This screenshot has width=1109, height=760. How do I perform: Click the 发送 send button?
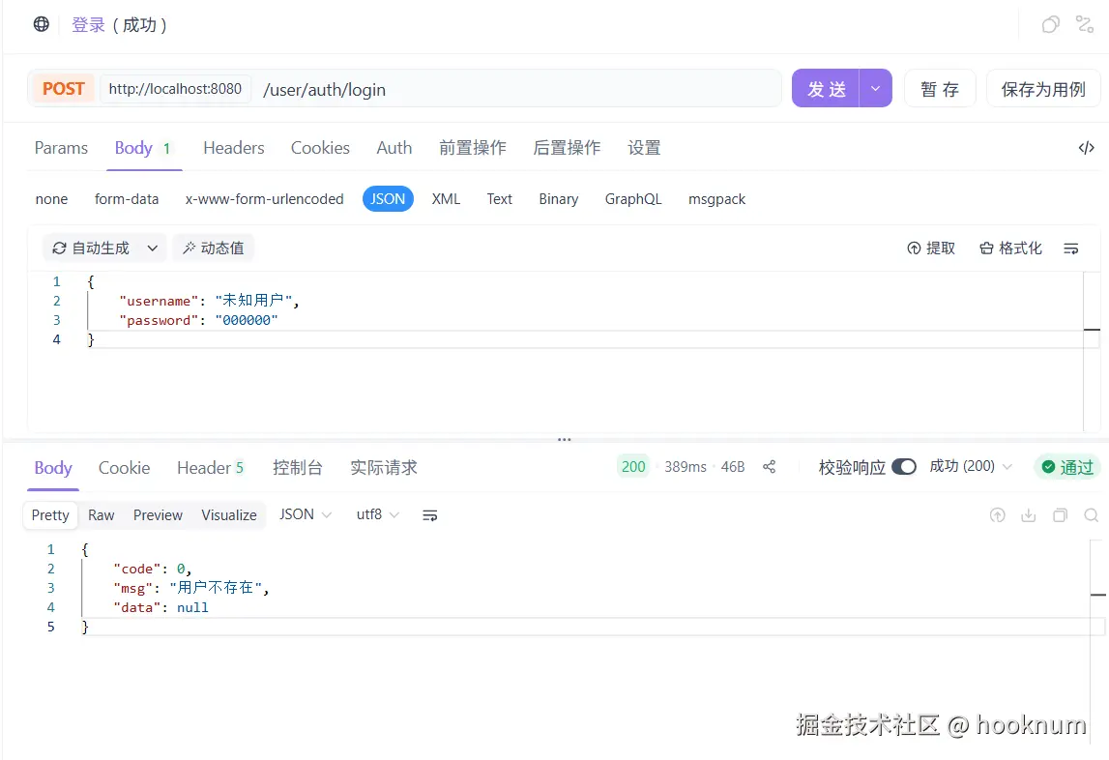tap(826, 88)
